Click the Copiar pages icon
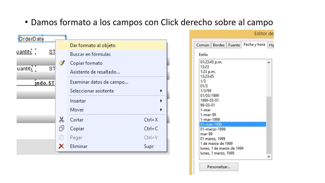 click(62, 128)
